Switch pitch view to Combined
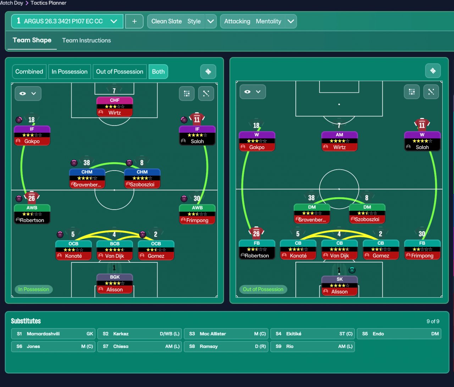Image resolution: width=454 pixels, height=387 pixels. point(29,72)
